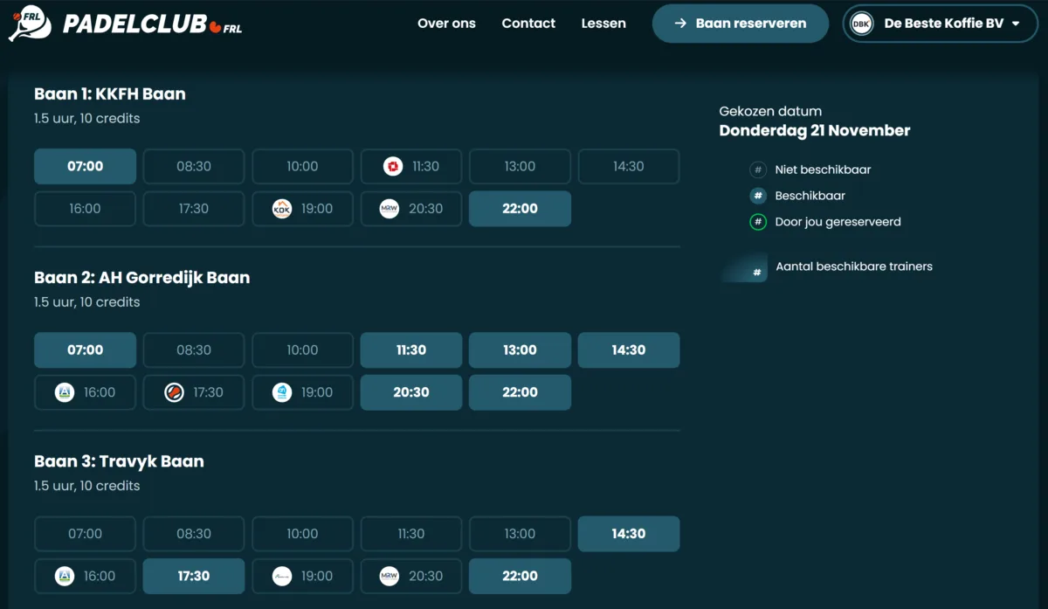This screenshot has width=1048, height=609.
Task: Navigate to Lessen in the navbar
Action: pyautogui.click(x=603, y=24)
